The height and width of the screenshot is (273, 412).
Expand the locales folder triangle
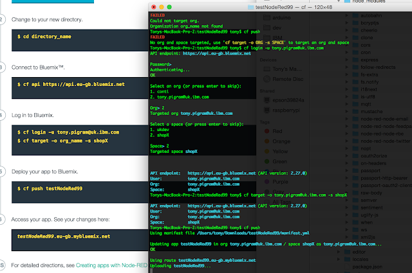pyautogui.click(x=339, y=260)
